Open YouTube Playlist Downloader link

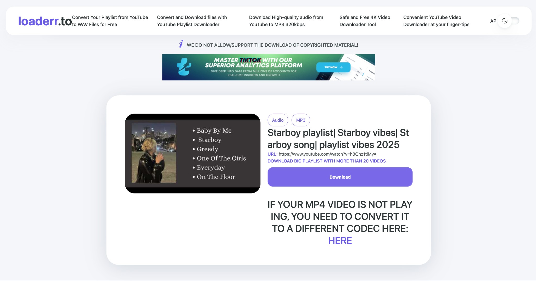pyautogui.click(x=192, y=21)
